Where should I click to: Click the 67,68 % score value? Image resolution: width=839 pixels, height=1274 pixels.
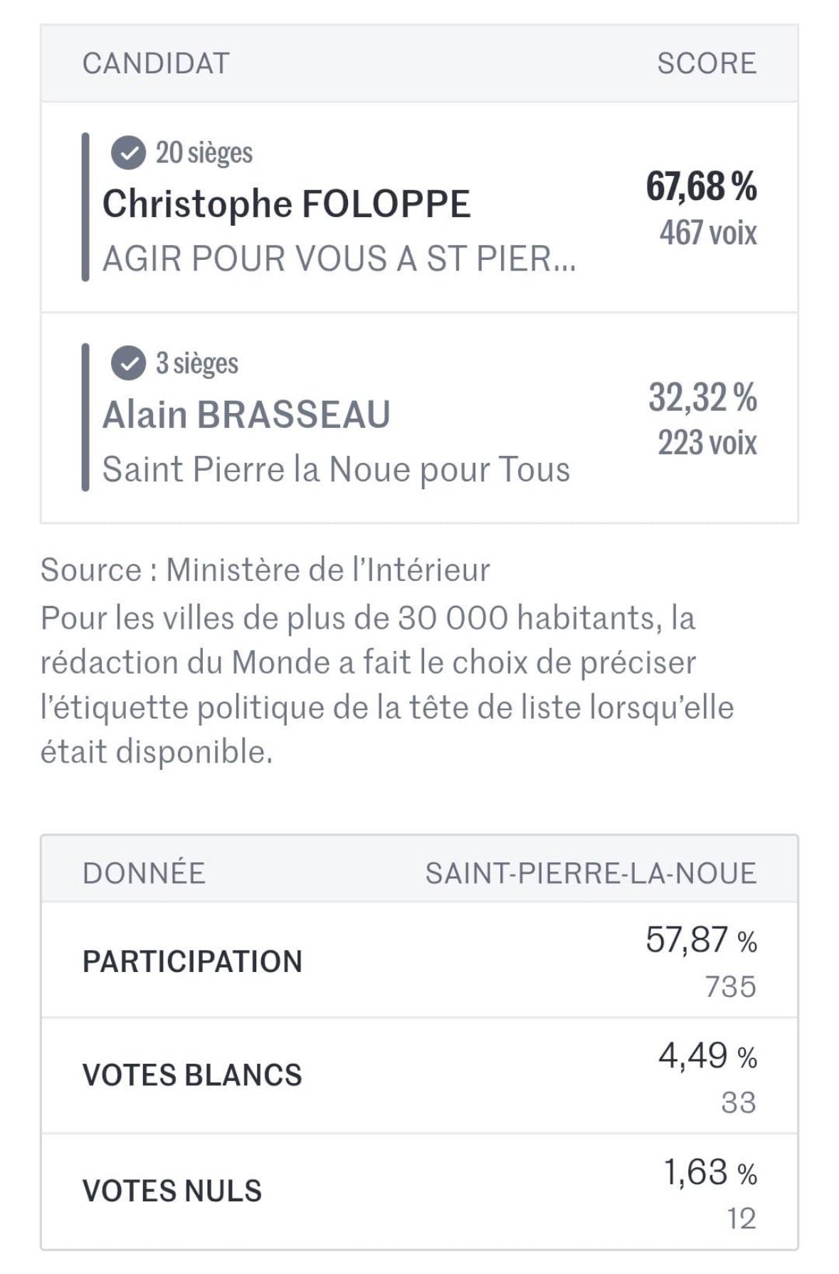tap(701, 187)
